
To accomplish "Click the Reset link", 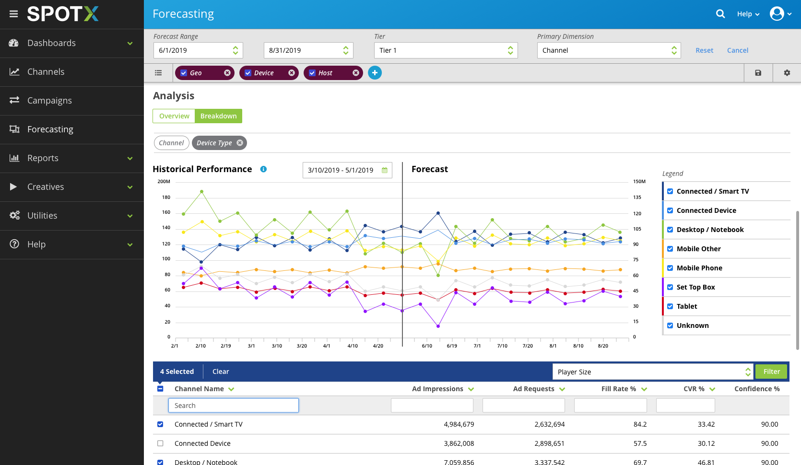I will [704, 50].
